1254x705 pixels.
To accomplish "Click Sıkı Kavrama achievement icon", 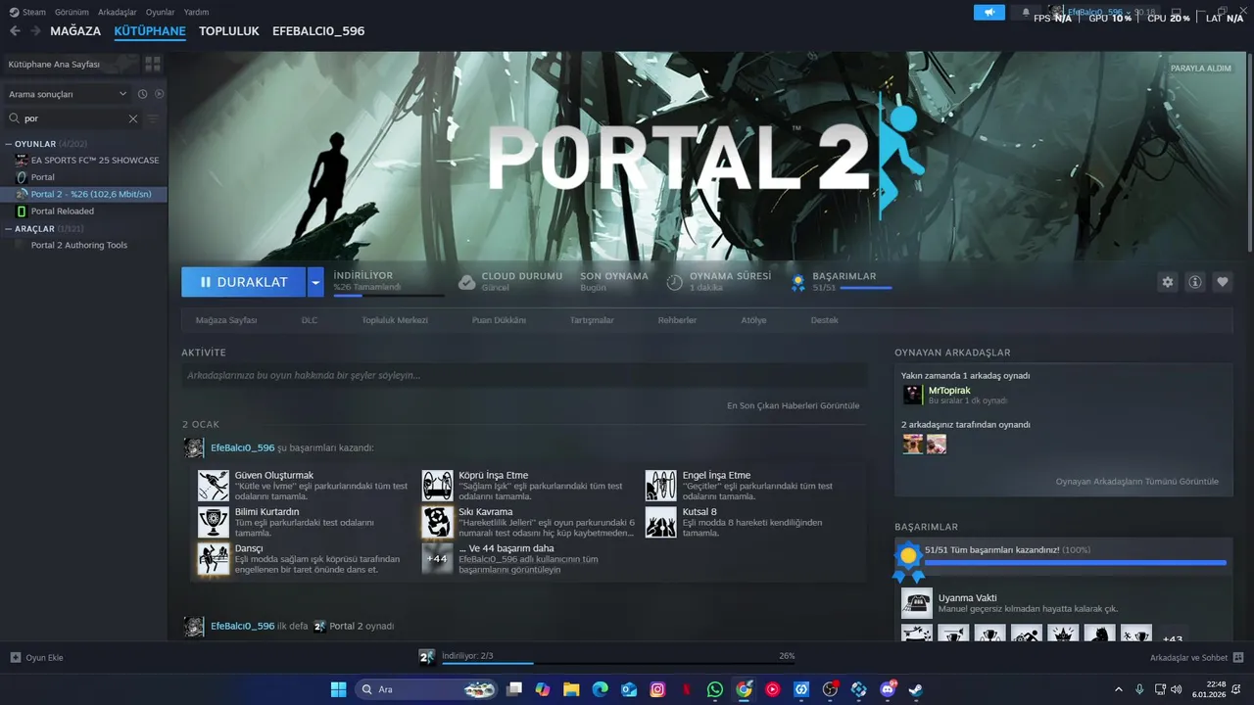I will (x=438, y=522).
